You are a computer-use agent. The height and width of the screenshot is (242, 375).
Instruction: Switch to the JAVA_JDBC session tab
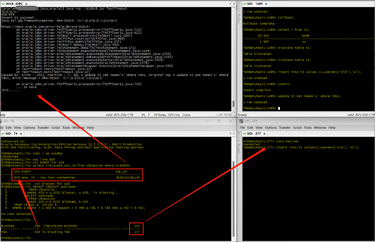point(14,4)
